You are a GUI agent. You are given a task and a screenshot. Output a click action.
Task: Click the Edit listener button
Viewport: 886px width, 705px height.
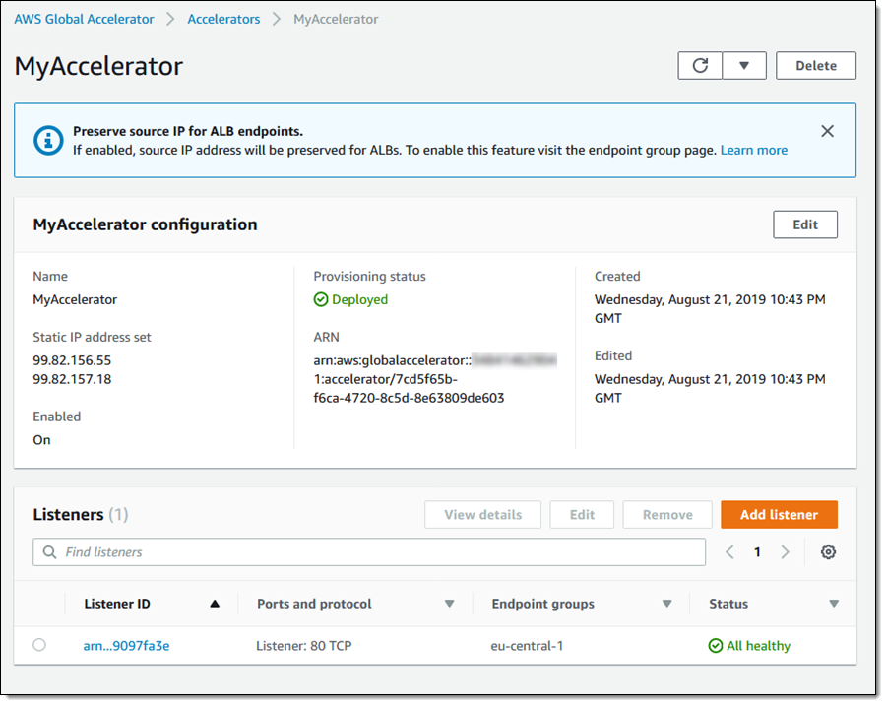(582, 515)
